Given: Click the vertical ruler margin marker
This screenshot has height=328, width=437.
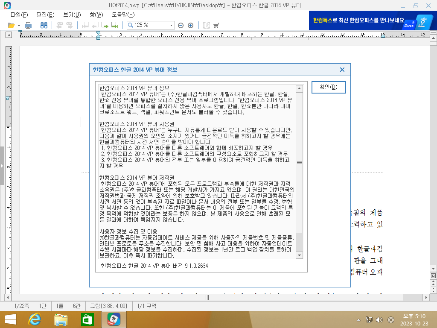Looking at the screenshot, I should tap(8, 98).
